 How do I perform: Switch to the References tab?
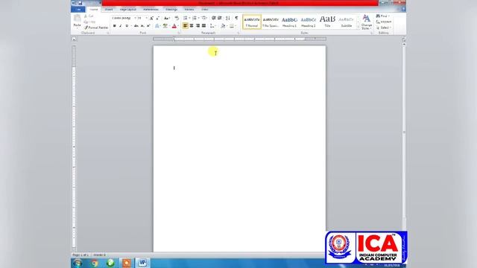click(151, 10)
